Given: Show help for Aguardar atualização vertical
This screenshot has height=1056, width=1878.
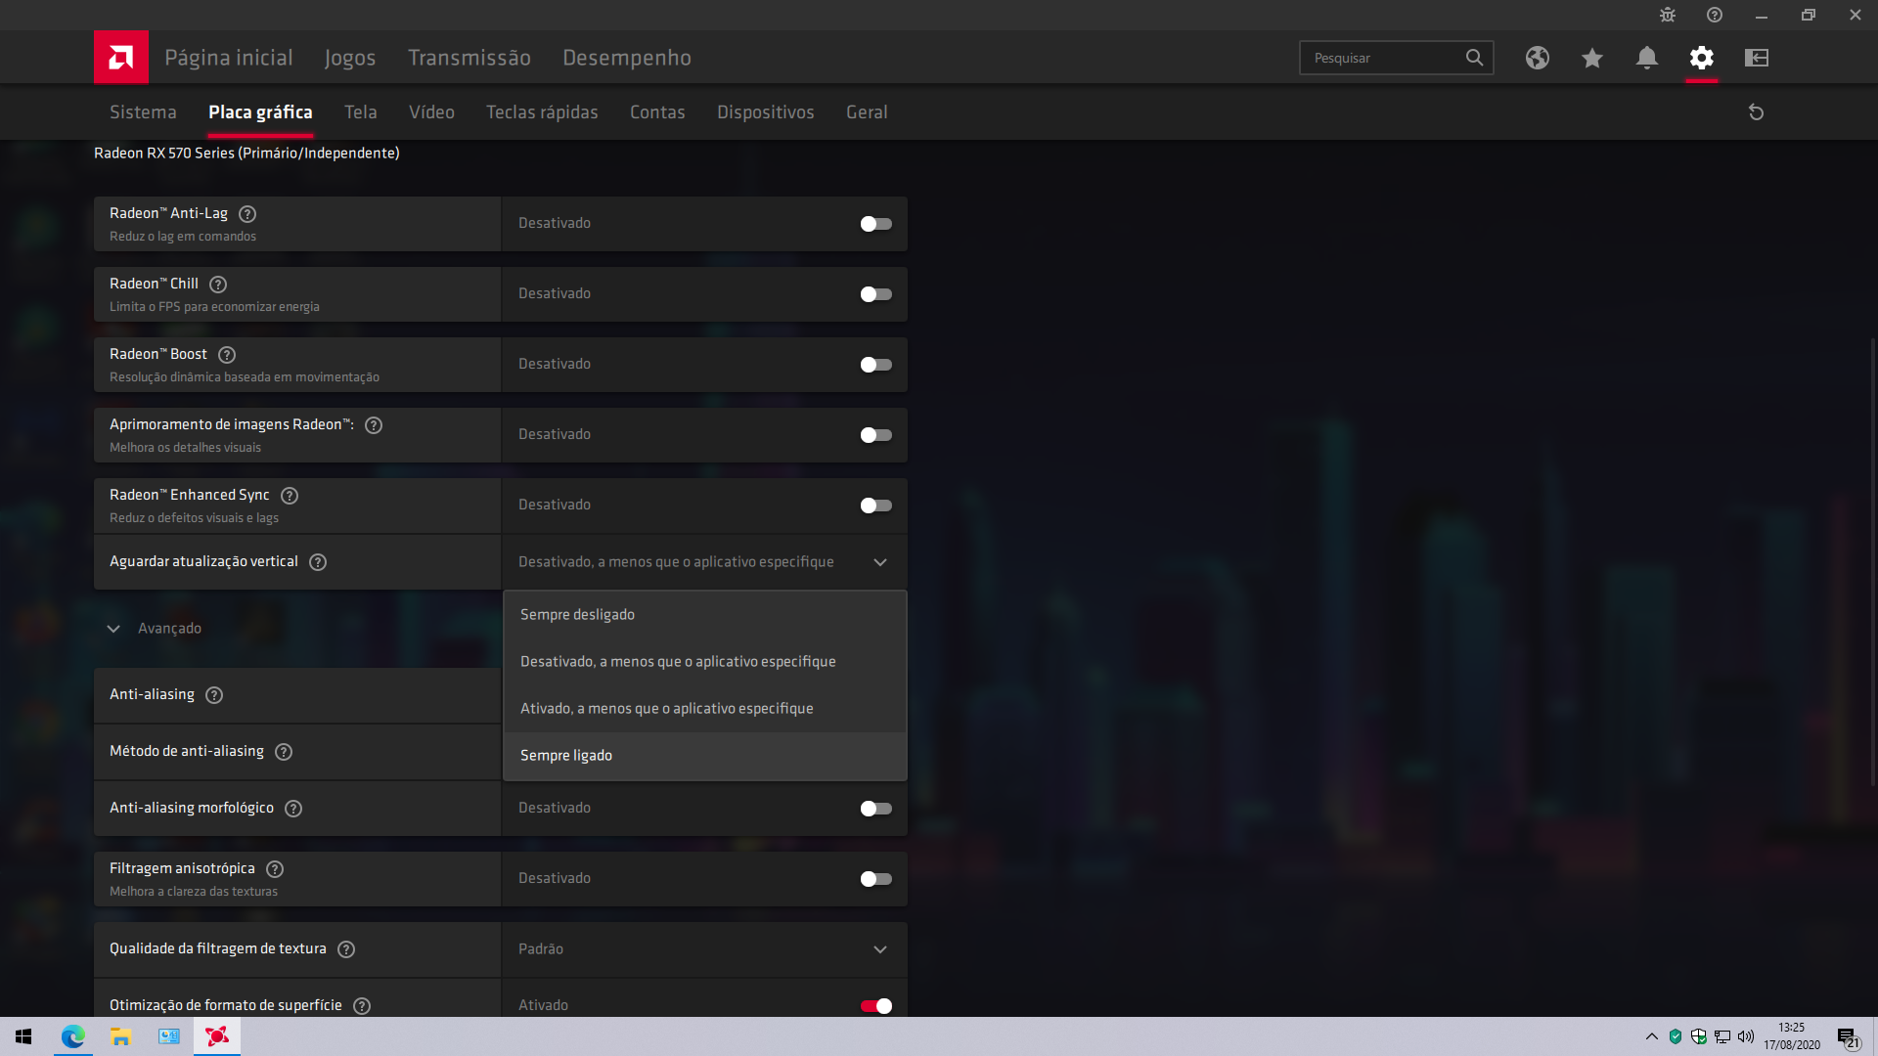Looking at the screenshot, I should click(318, 562).
